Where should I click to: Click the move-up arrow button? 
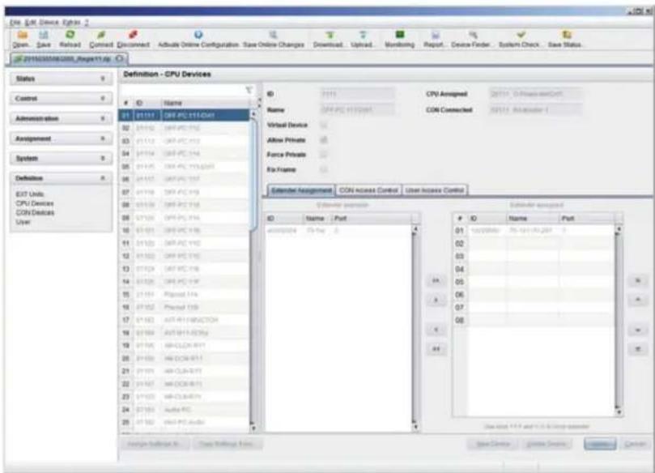(x=638, y=300)
